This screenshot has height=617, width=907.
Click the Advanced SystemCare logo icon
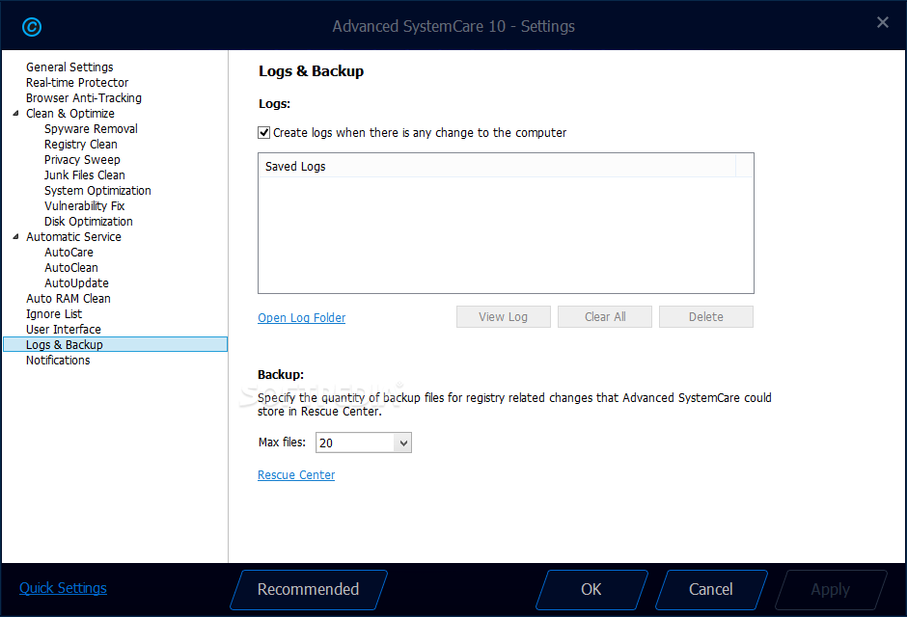pos(31,27)
